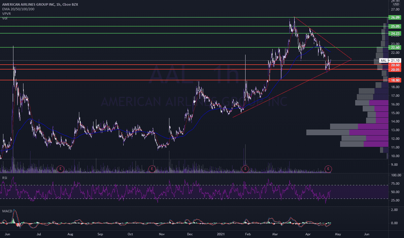Click the 14.00 price axis value
404x238 pixels.
(x=395, y=122)
